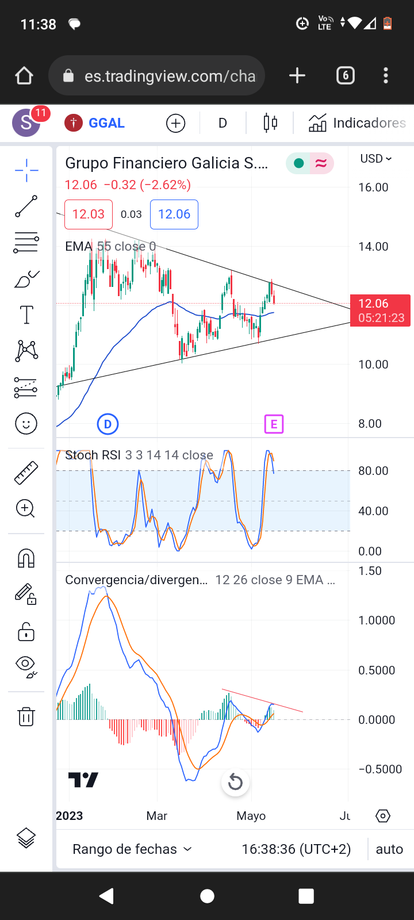Viewport: 414px width, 920px height.
Task: Select the EMA 55 close indicator legend
Action: 110,247
